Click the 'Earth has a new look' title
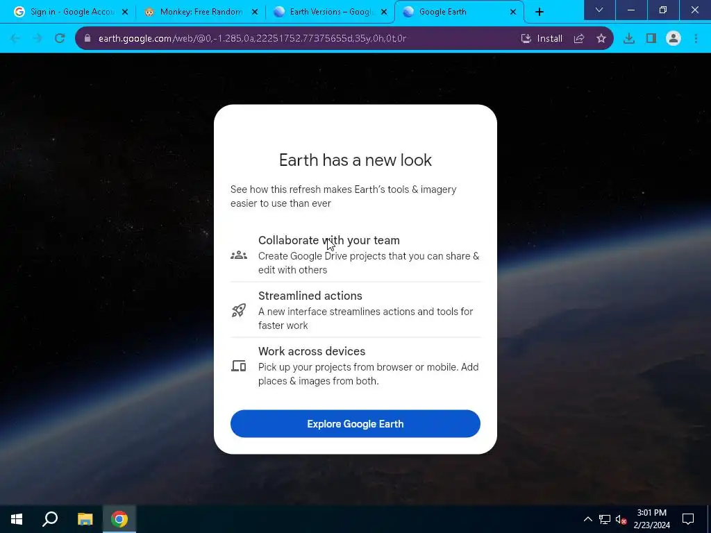 click(x=355, y=160)
